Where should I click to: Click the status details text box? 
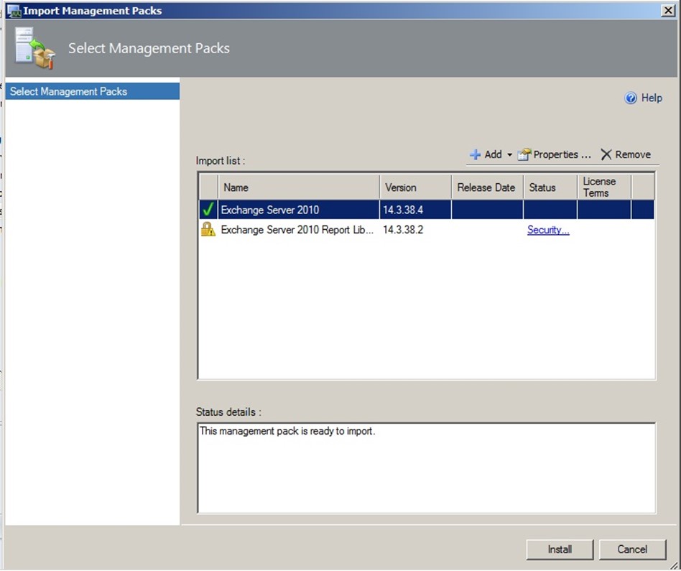427,468
